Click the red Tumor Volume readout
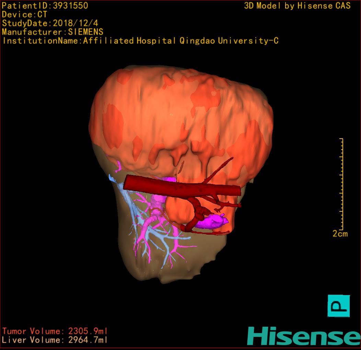Screen dimensions: 361x350 point(55,331)
